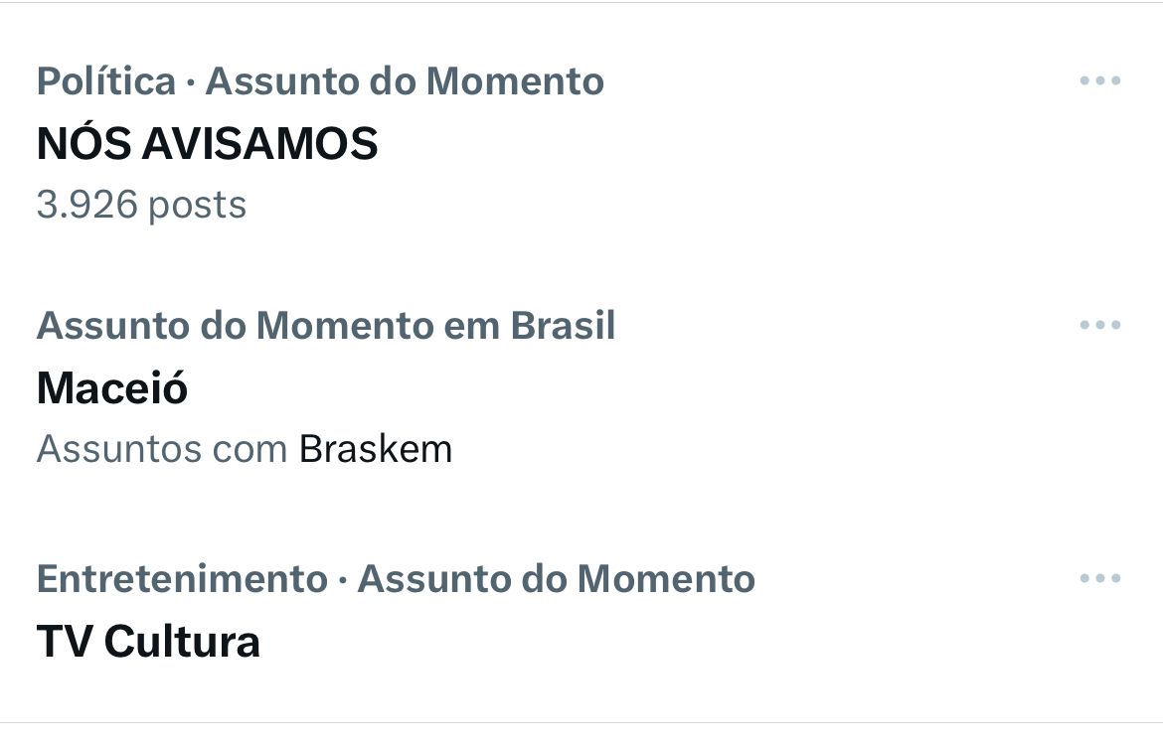Click Assunto do Momento beside Entretenimento
1163x749 pixels.
(x=556, y=579)
